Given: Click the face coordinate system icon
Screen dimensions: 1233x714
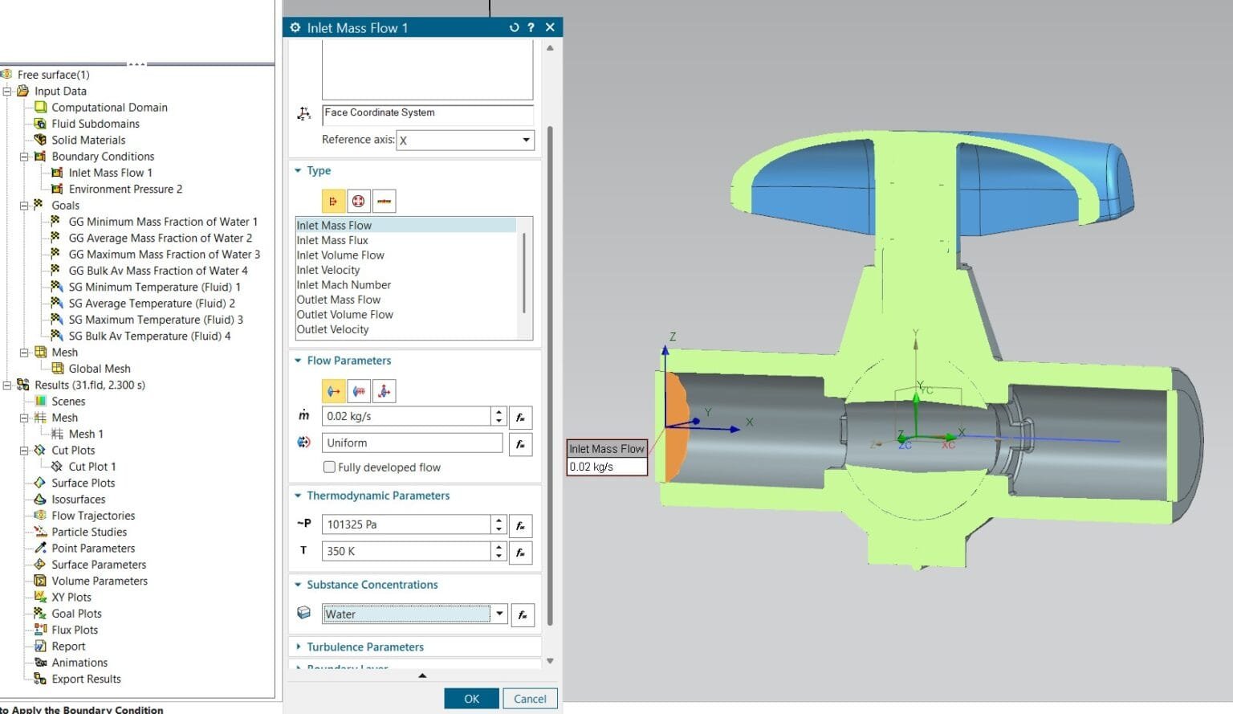Looking at the screenshot, I should coord(303,113).
